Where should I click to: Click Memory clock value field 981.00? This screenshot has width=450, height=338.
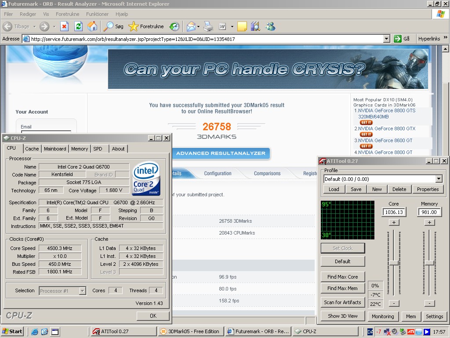429,212
